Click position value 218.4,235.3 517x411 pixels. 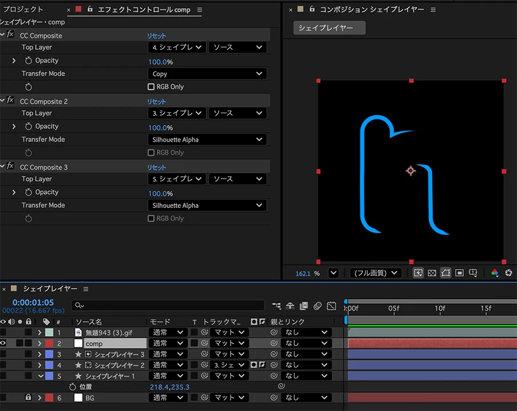tap(170, 387)
